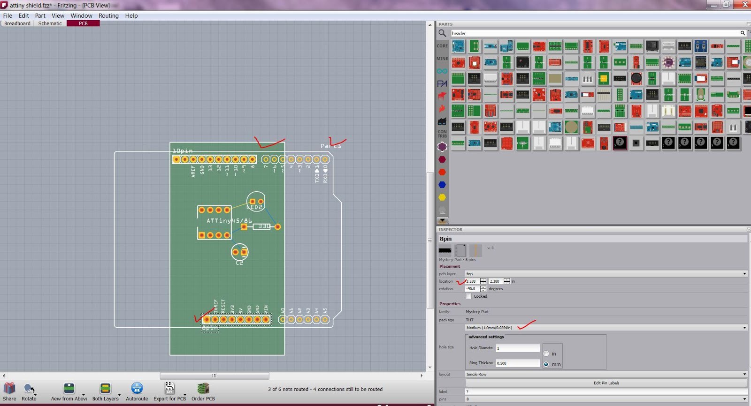Click the Both Layers icon
The image size is (751, 406).
[x=105, y=388]
